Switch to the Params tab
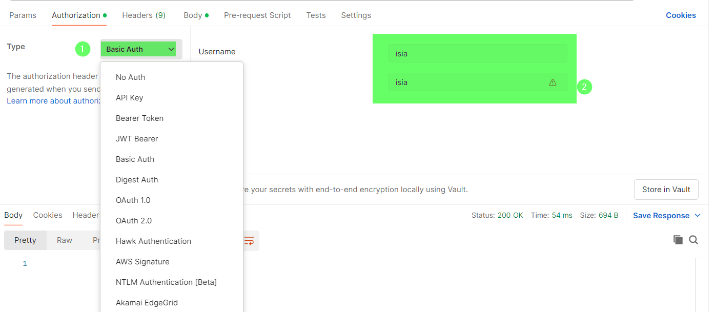Image resolution: width=715 pixels, height=312 pixels. (x=23, y=15)
